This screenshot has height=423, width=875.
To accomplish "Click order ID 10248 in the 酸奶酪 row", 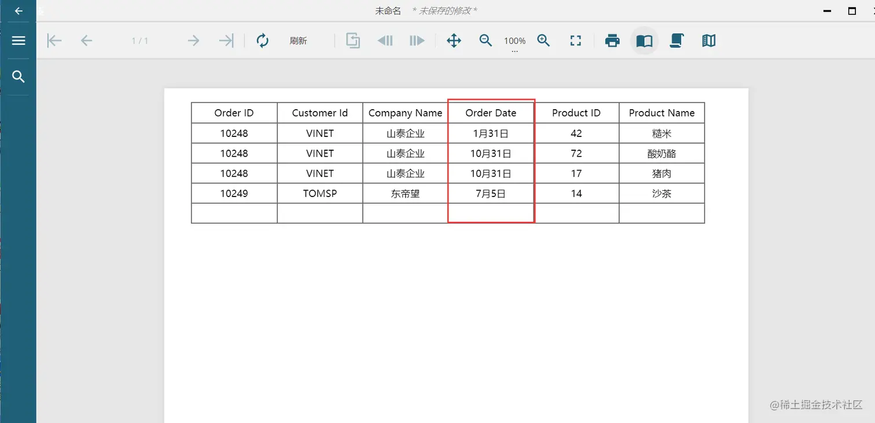I will click(x=234, y=153).
